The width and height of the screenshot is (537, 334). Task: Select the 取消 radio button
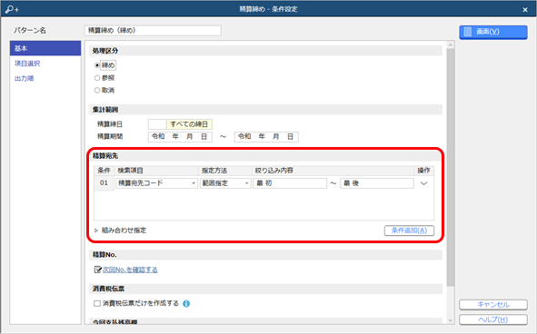click(x=97, y=91)
